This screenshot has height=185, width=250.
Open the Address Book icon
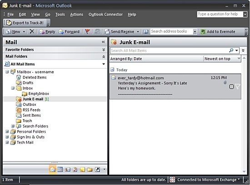[145, 31]
